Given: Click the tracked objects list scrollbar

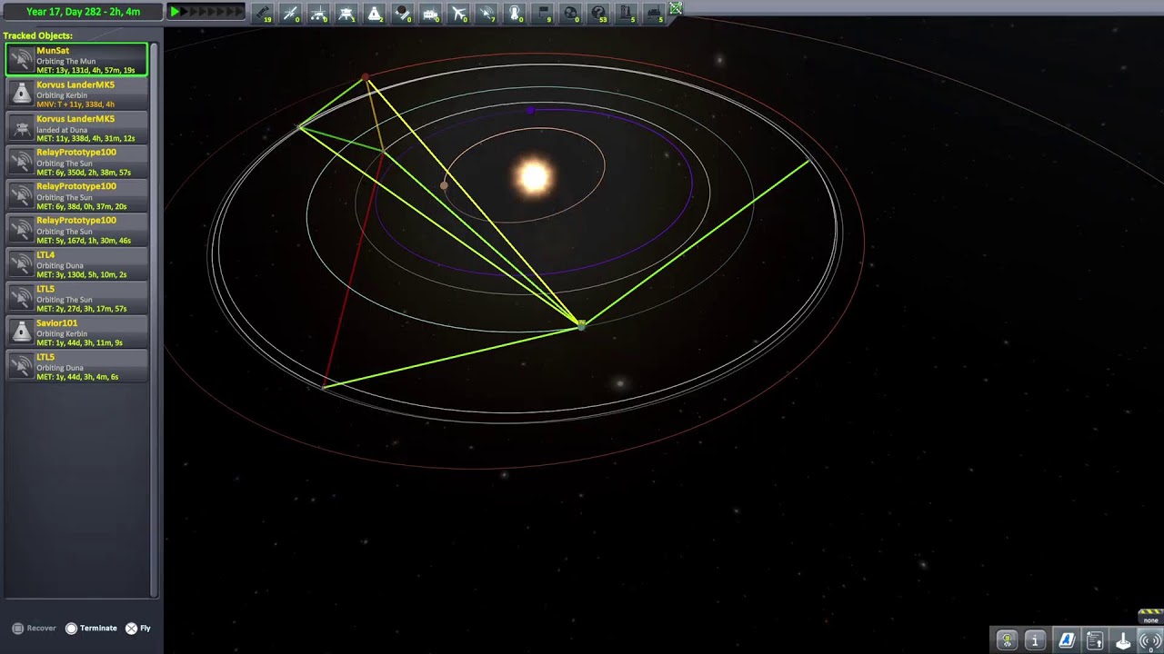Looking at the screenshot, I should click(155, 320).
